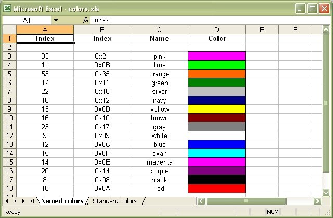Click the next sheet tab navigation arrow
This screenshot has height=218, width=333.
[23, 201]
